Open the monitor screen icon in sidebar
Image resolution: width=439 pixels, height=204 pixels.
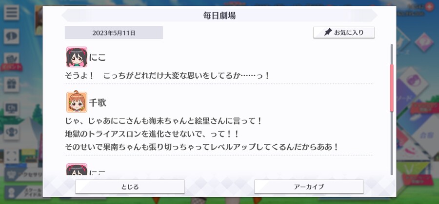point(12,108)
